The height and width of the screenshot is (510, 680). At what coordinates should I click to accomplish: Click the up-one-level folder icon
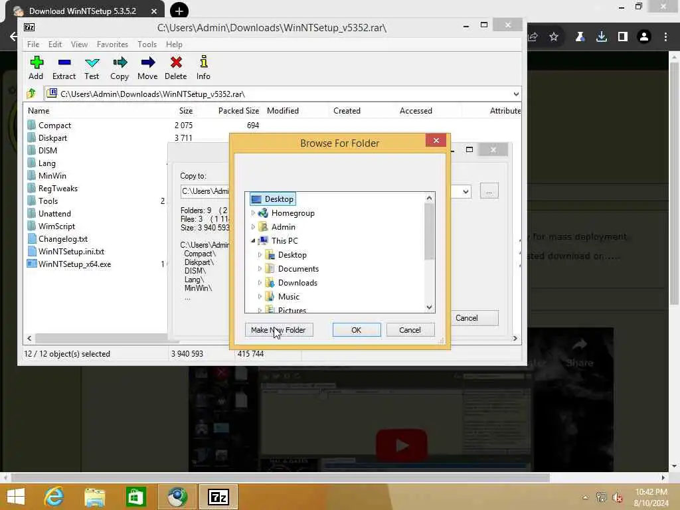31,94
